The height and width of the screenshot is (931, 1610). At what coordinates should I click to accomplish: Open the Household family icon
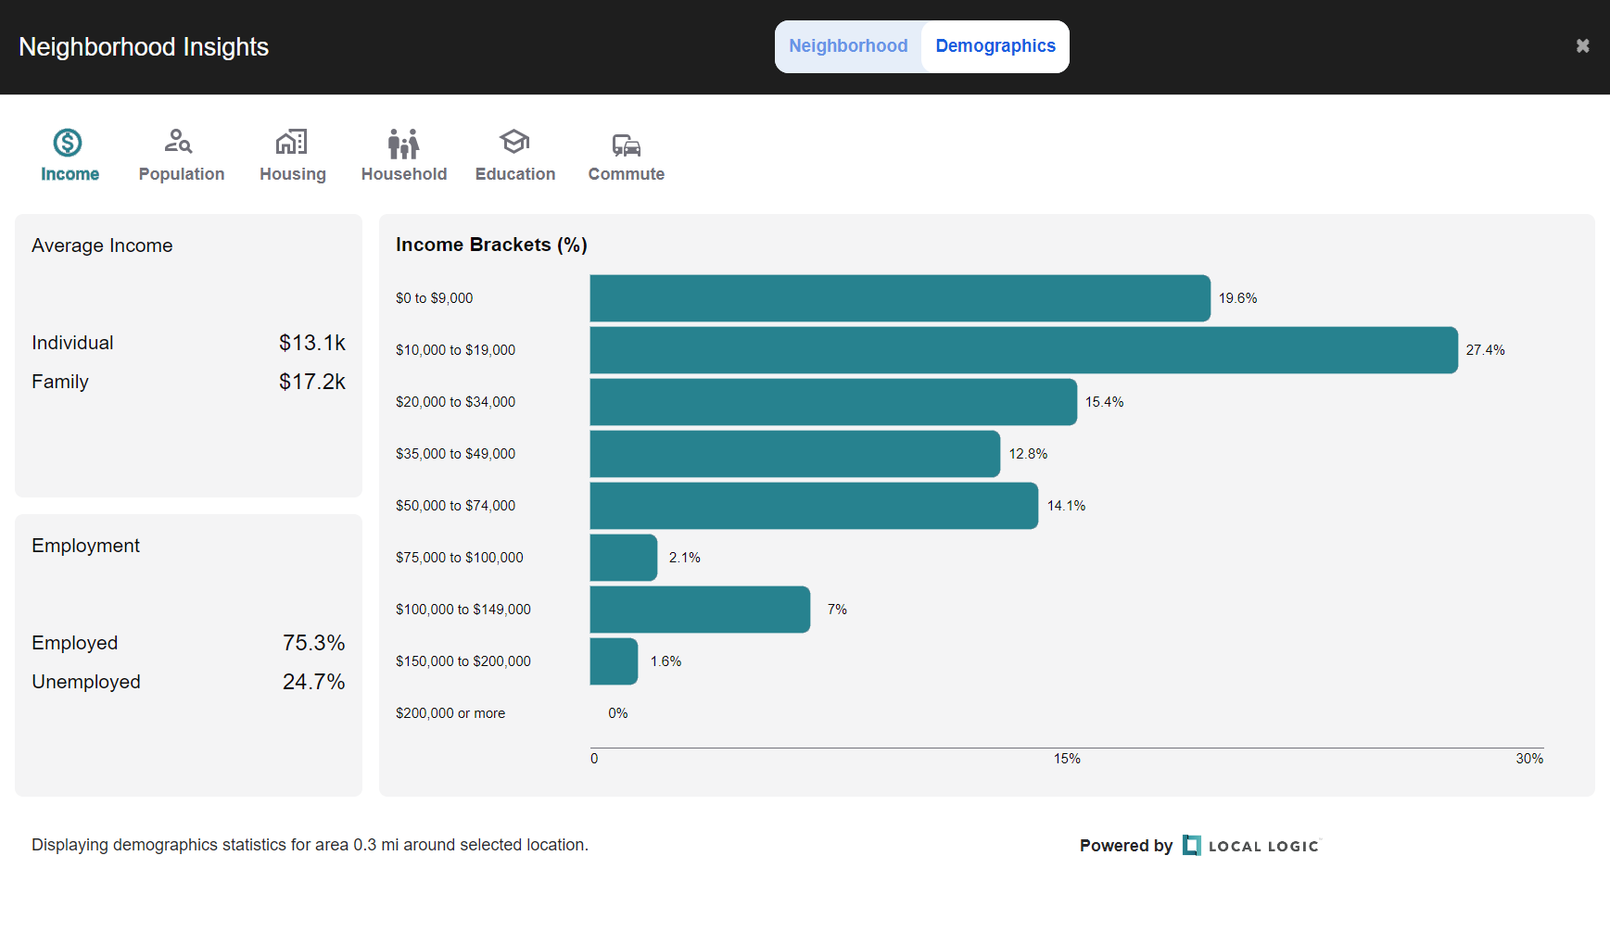pyautogui.click(x=403, y=144)
